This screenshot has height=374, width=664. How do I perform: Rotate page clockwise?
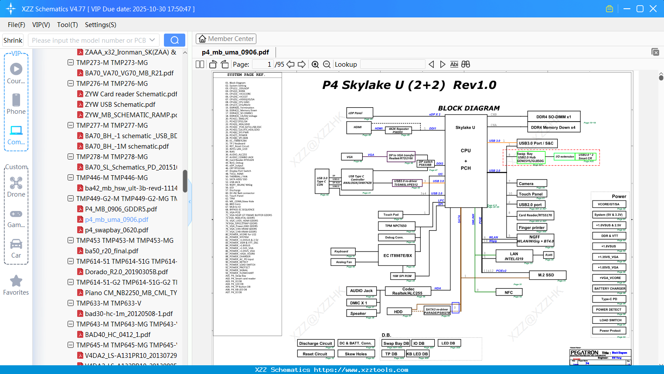[x=225, y=65]
